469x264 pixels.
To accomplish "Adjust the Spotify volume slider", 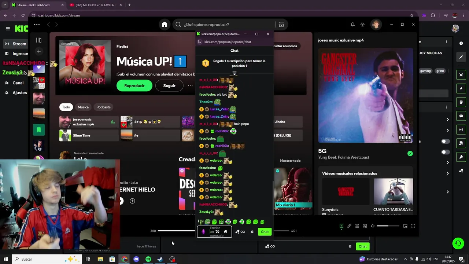I will (388, 226).
